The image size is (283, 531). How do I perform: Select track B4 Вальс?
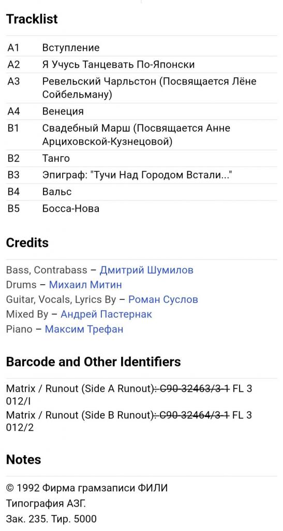[x=142, y=192]
